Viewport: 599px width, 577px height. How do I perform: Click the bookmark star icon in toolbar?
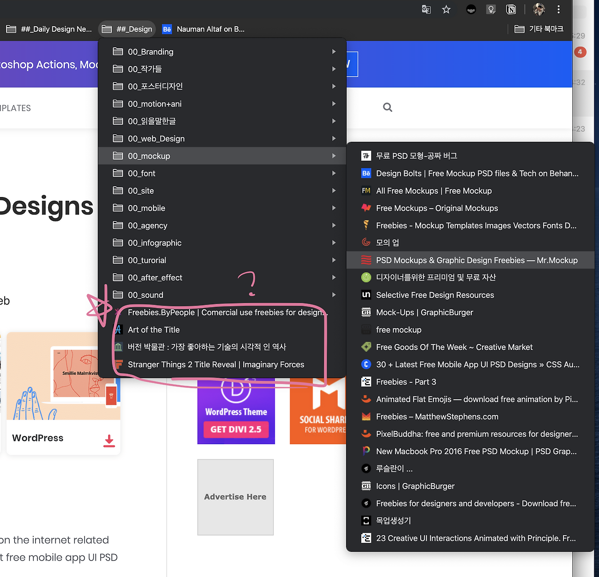(x=446, y=10)
